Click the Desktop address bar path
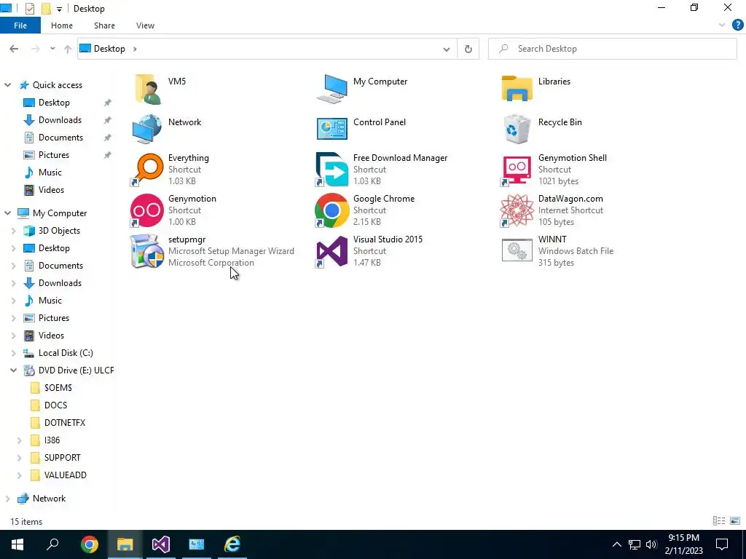 point(109,49)
